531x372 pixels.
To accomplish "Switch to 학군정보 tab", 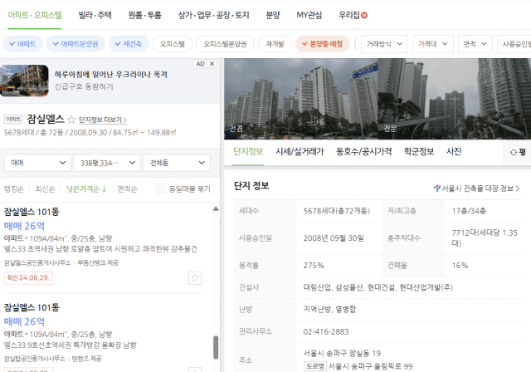I will pyautogui.click(x=419, y=152).
